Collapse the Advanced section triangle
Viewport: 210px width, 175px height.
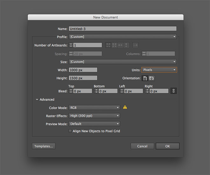(37, 99)
